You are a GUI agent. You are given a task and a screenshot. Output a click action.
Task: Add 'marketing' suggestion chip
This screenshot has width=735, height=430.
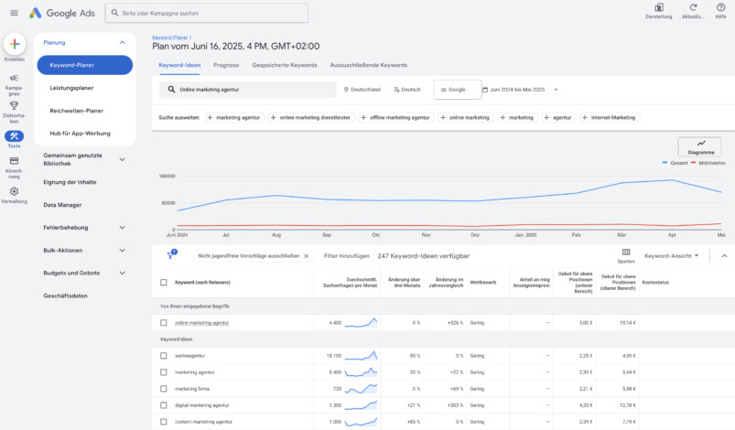(x=516, y=118)
